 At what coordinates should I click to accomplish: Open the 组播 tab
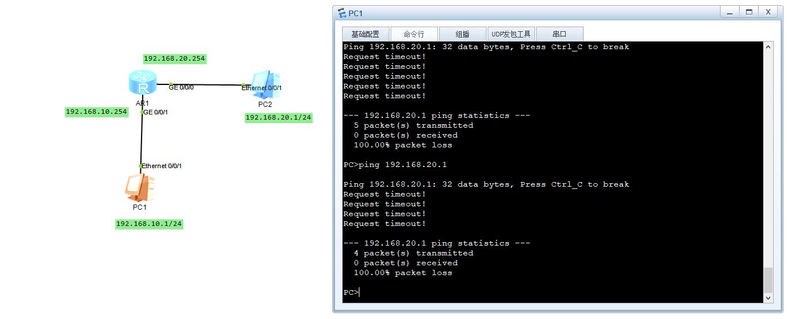(x=462, y=34)
